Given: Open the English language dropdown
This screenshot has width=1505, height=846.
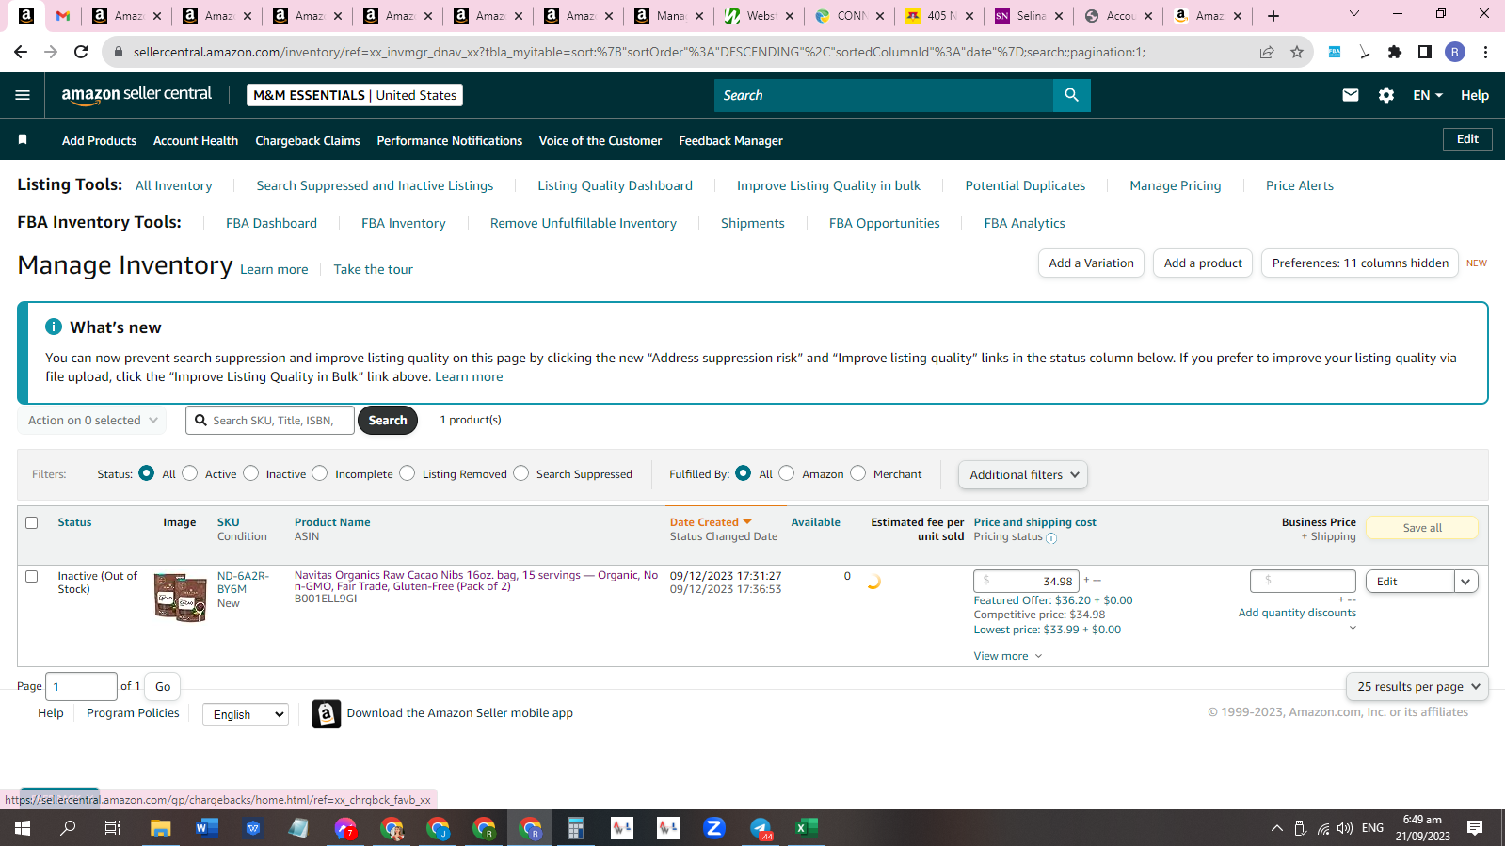Looking at the screenshot, I should click(x=246, y=714).
